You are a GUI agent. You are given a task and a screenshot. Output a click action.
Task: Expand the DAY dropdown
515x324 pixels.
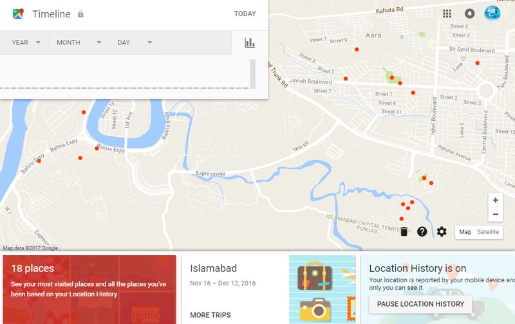135,42
